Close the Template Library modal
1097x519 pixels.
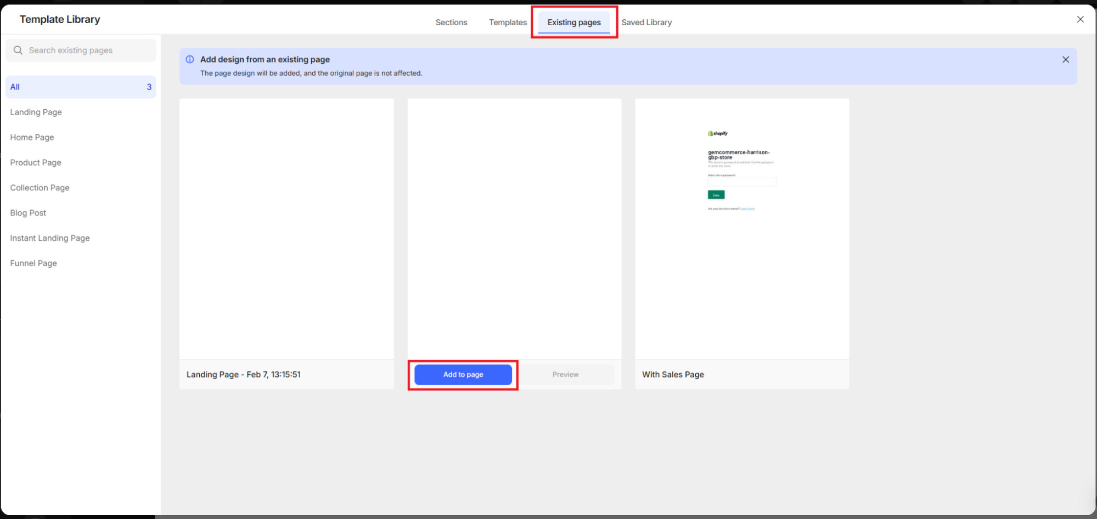(1080, 19)
